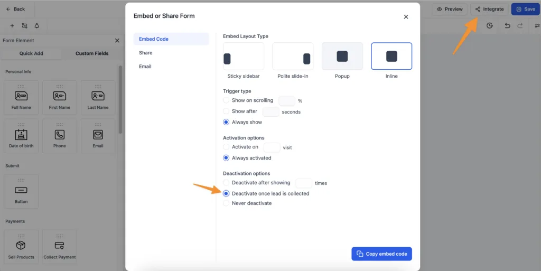Add the Full Name form element
The height and width of the screenshot is (271, 541).
[x=21, y=98]
